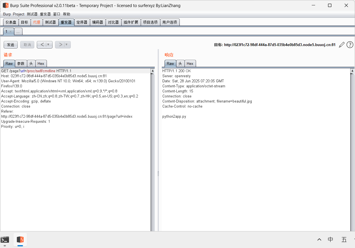This screenshot has height=248, width=355.
Task: Open the response Hex tab
Action: pos(190,63)
